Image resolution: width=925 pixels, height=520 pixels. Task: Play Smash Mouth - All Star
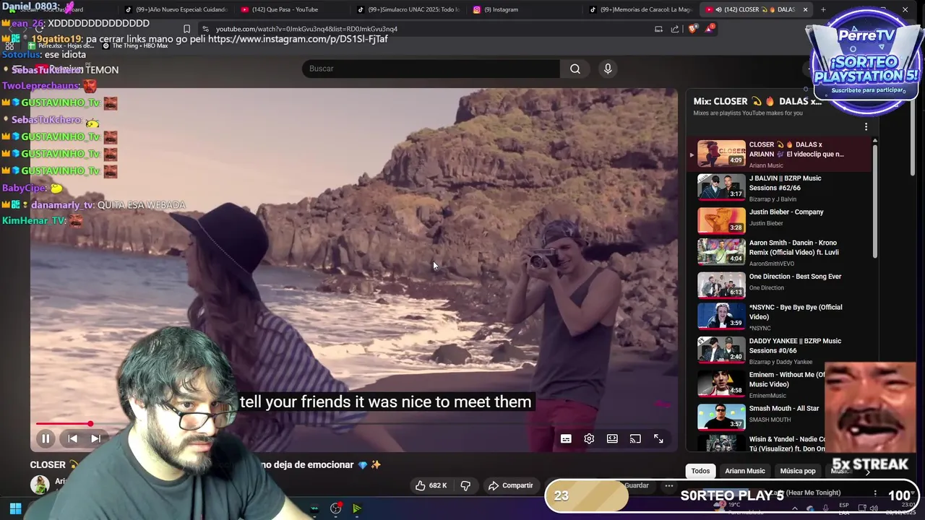point(759,415)
